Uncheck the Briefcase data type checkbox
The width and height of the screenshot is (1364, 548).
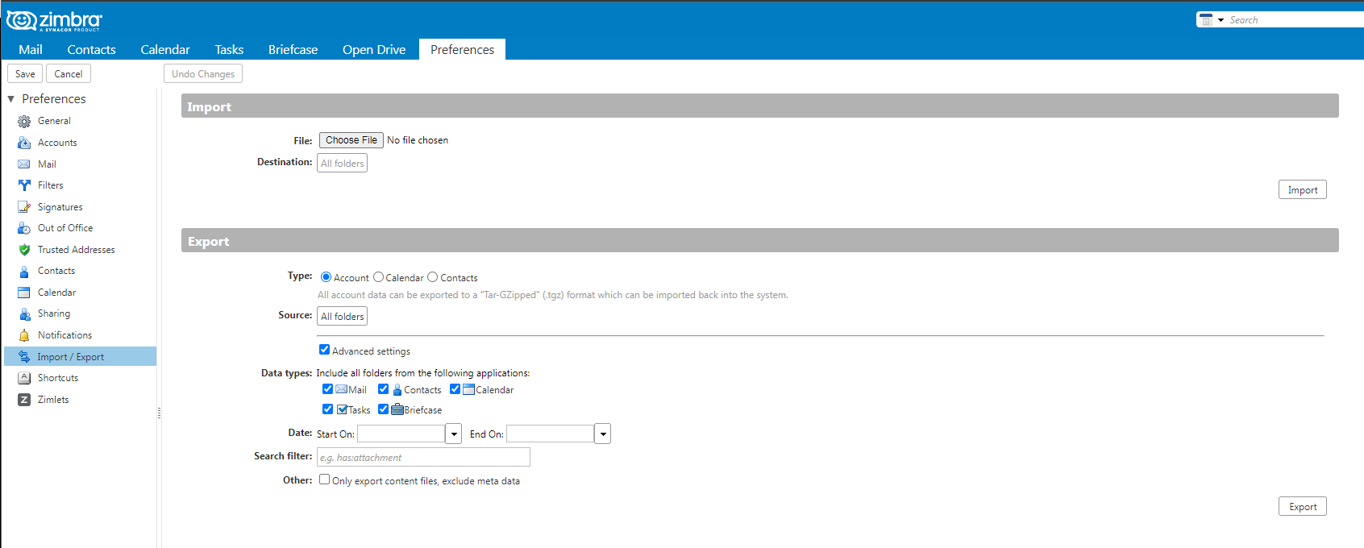click(383, 409)
